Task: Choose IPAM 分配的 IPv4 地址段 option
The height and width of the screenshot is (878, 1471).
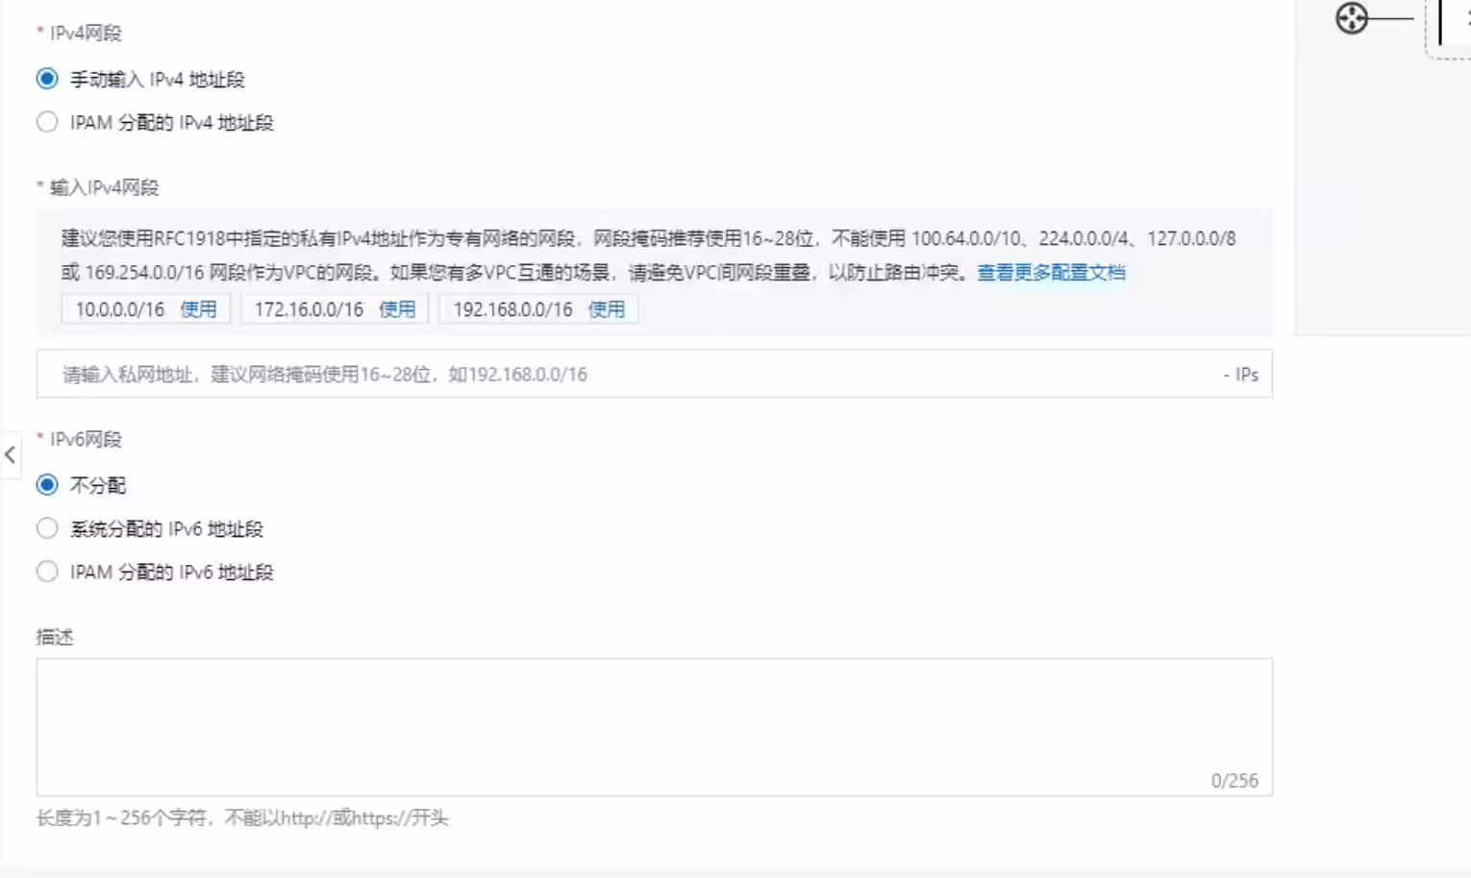Action: coord(47,122)
